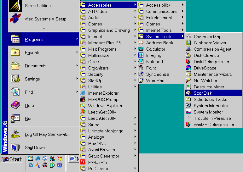Expand the Microsoft Plus! 98 submenu arrow
243x172 pixels.
pos(135,42)
